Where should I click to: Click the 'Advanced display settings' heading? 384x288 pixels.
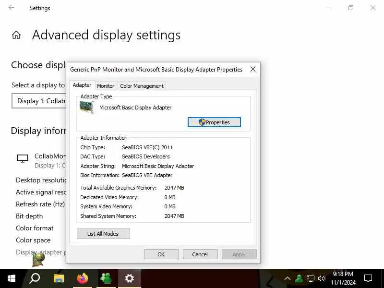point(107,35)
